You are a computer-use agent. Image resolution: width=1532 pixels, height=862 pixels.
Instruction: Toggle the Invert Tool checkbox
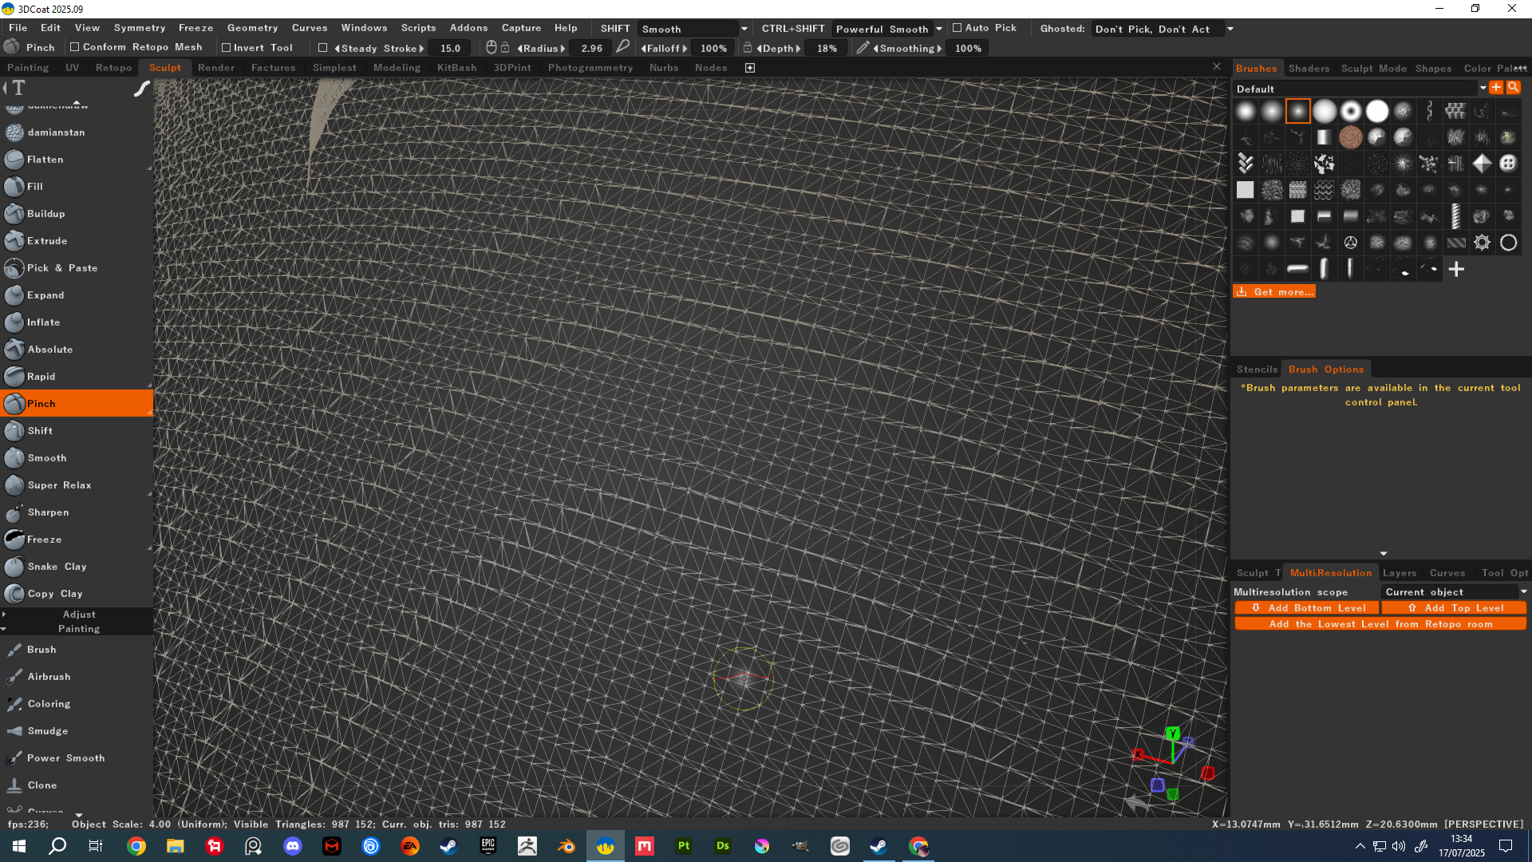(227, 48)
